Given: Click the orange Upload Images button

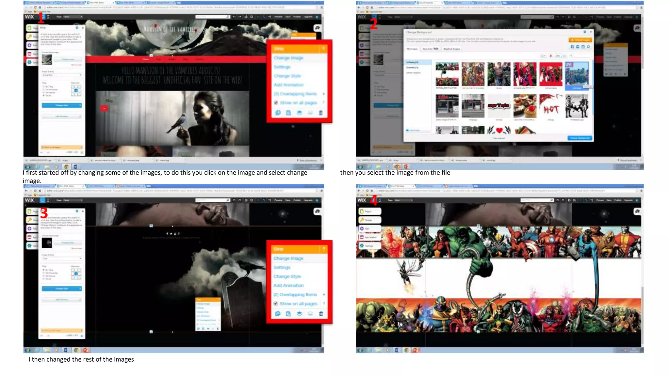Looking at the screenshot, I should coord(580,40).
